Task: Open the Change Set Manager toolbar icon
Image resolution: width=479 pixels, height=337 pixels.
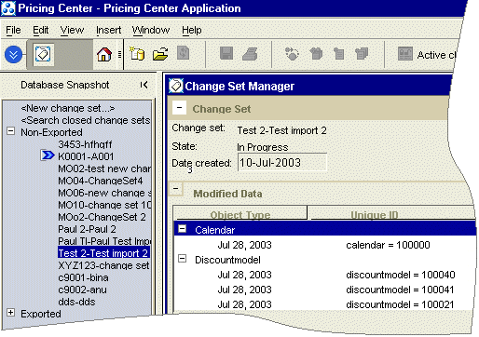Action: point(43,55)
